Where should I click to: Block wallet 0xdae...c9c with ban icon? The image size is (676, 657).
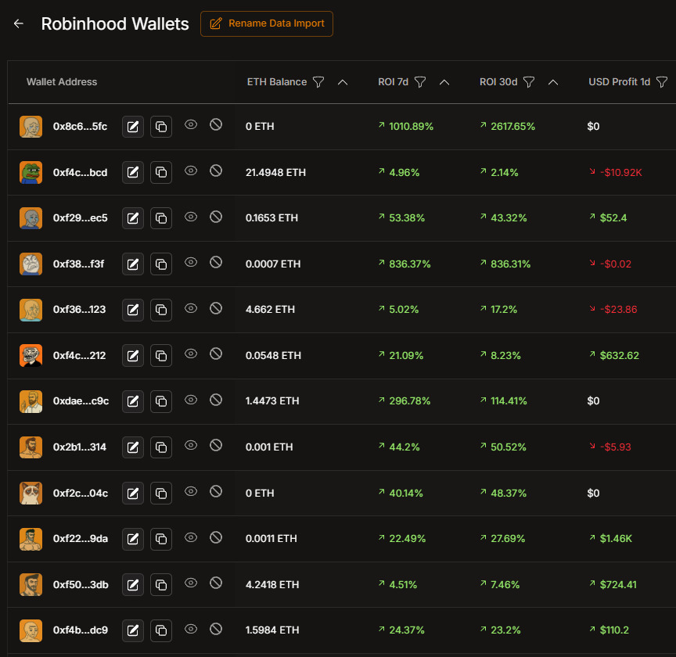point(216,400)
